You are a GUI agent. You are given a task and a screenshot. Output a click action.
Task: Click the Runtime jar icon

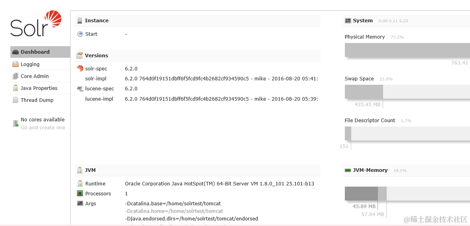point(80,183)
